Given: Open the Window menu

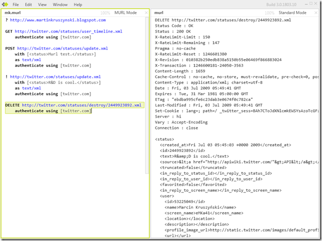Looking at the screenshot, I should (x=60, y=4).
